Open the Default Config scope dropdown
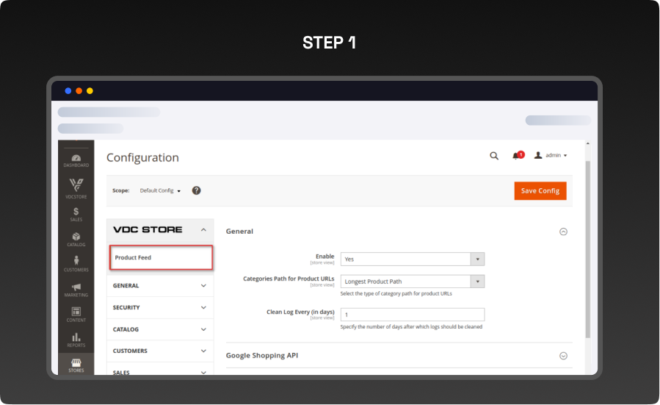 [160, 190]
